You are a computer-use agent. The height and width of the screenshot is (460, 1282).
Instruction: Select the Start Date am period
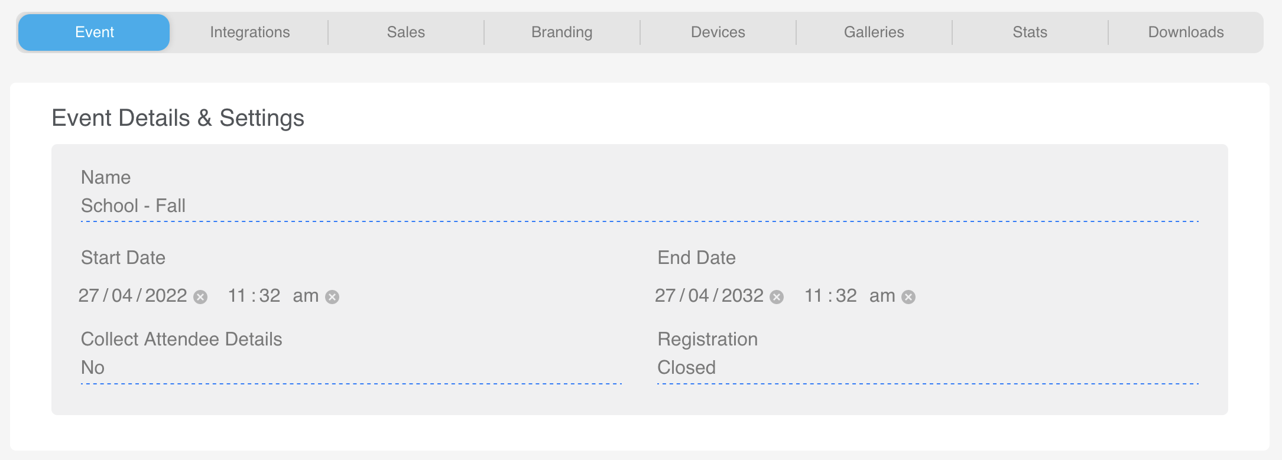coord(306,296)
